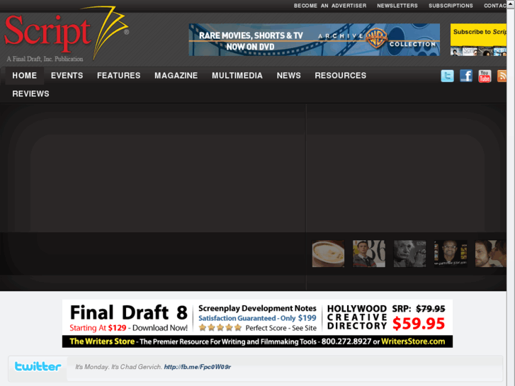515x386 pixels.
Task: Click the 'It's Monday. It's Chad Gervich.' tweet text
Action: [118, 367]
